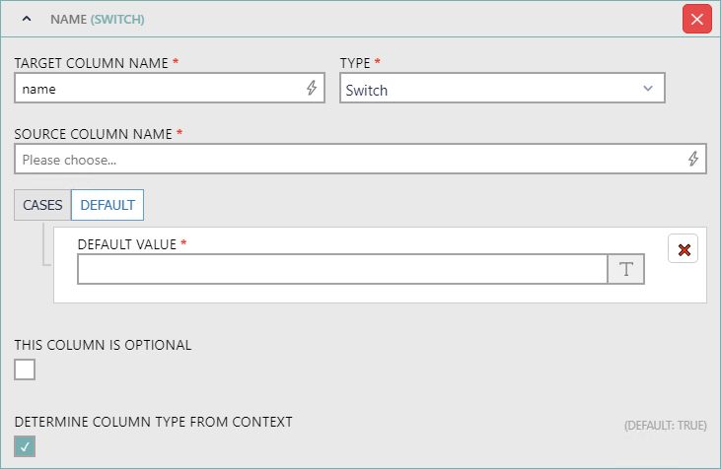Open the Source Column Name 'Please choose...' field
This screenshot has height=469, width=721.
click(x=345, y=160)
